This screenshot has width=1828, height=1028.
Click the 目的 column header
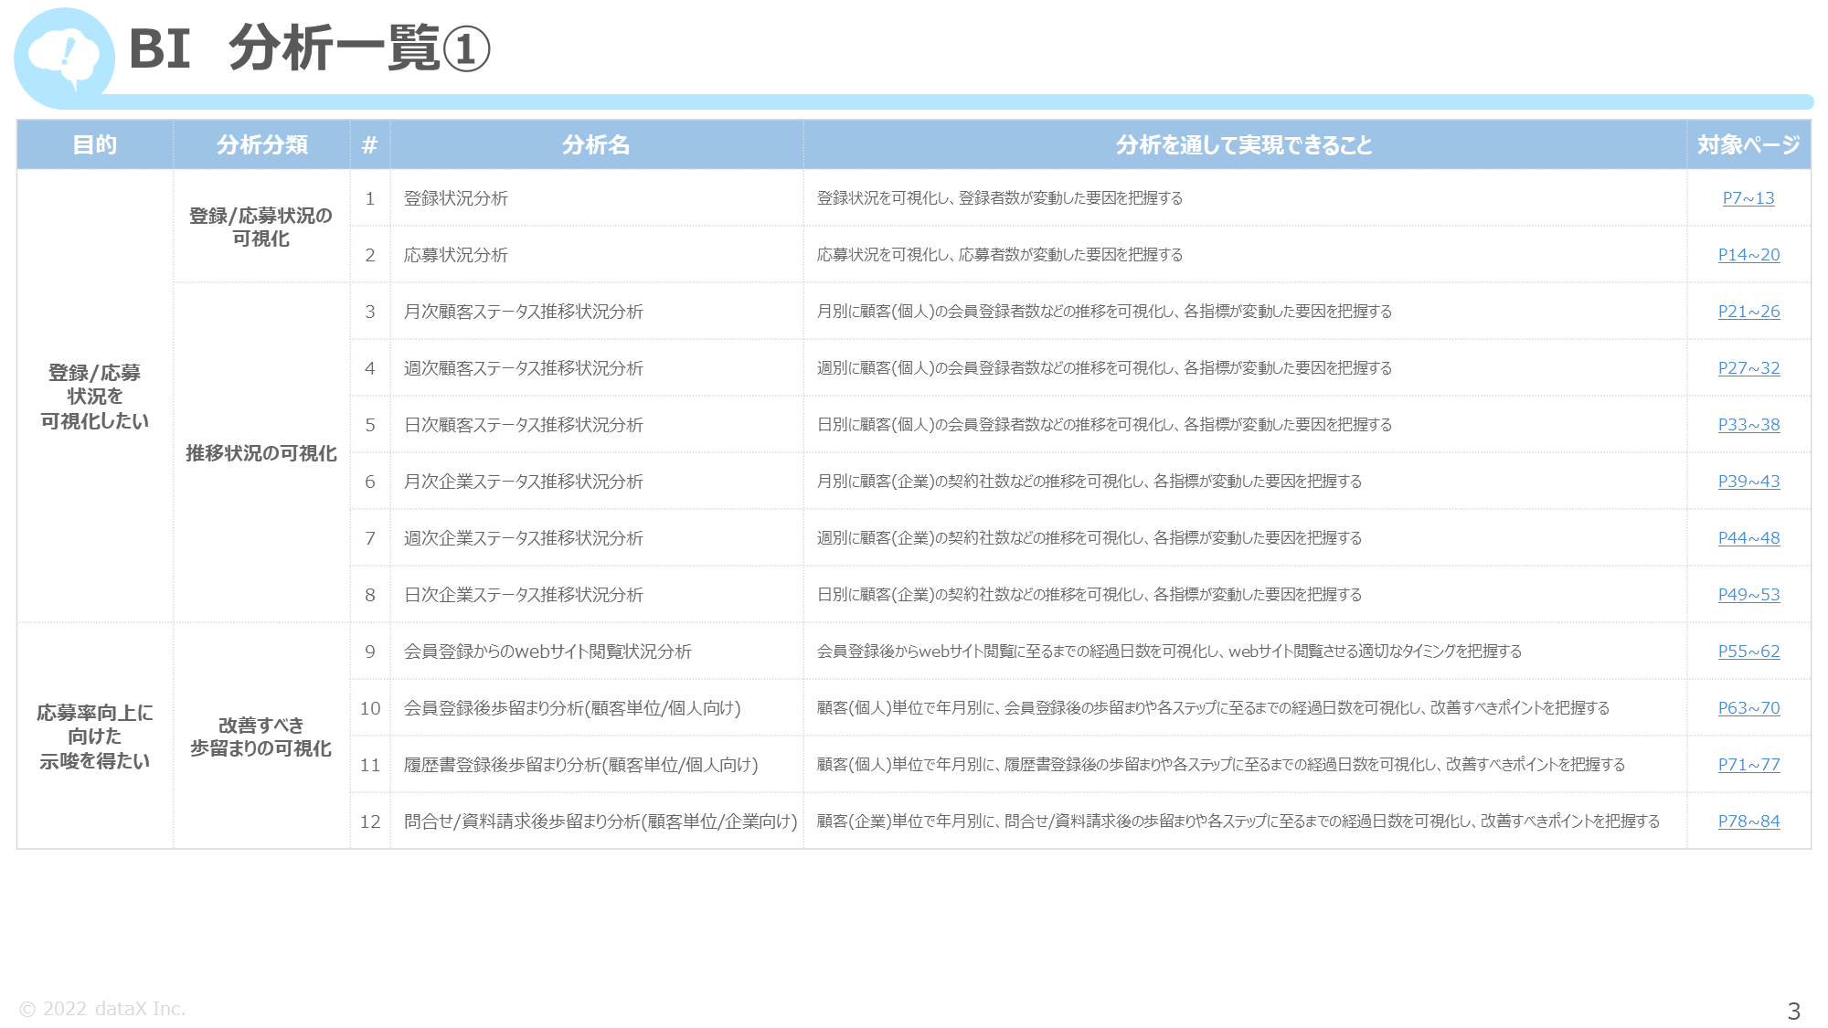tap(95, 144)
